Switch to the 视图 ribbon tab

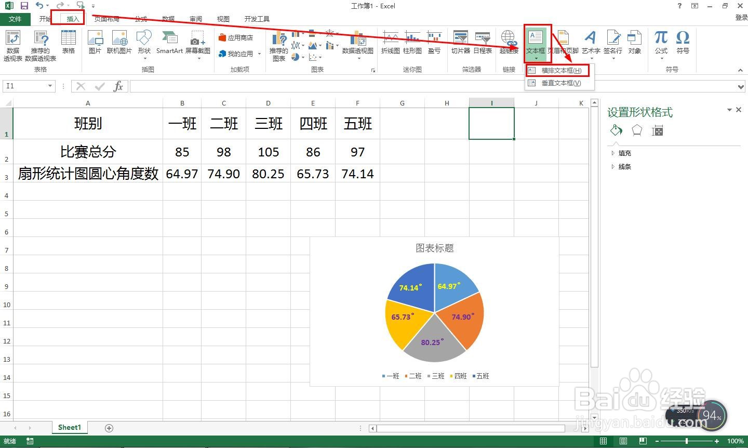pos(223,19)
